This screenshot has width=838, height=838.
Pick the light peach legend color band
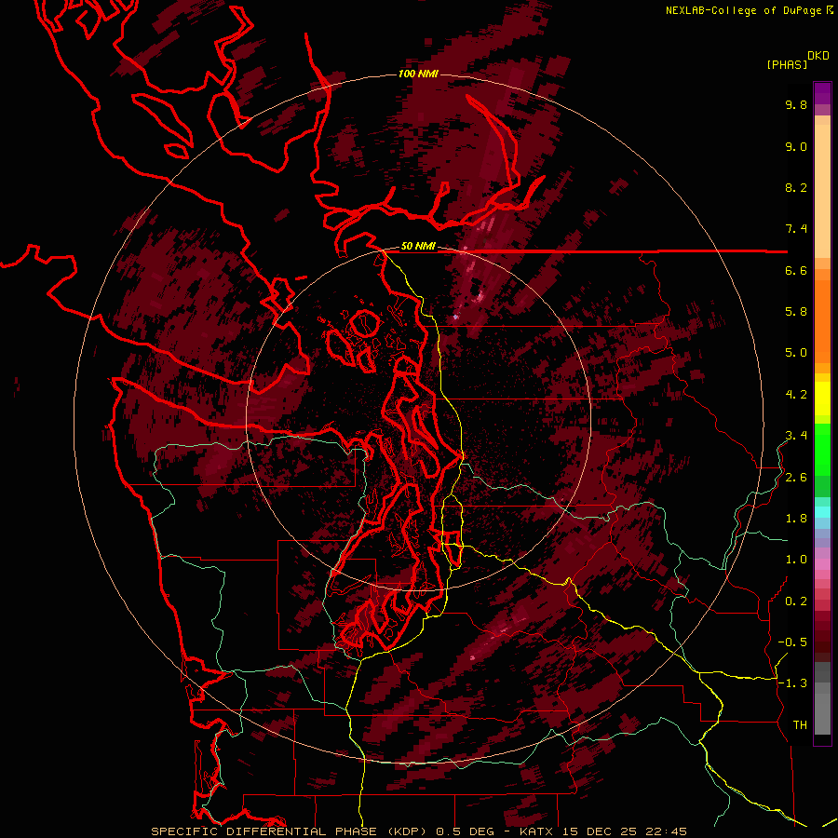822,191
